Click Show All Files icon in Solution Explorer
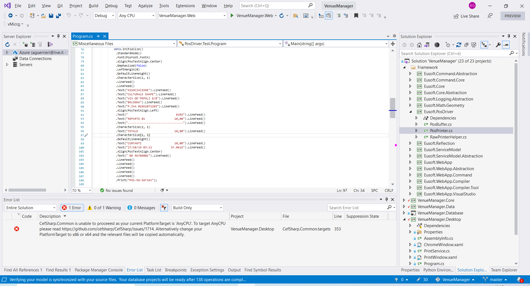 474,45
